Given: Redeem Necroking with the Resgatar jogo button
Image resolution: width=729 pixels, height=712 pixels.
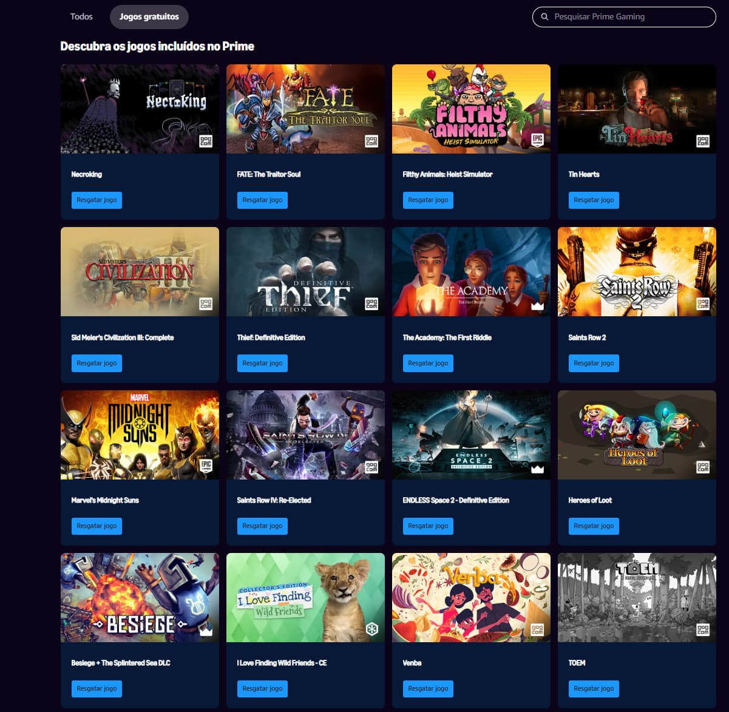Looking at the screenshot, I should click(x=97, y=200).
